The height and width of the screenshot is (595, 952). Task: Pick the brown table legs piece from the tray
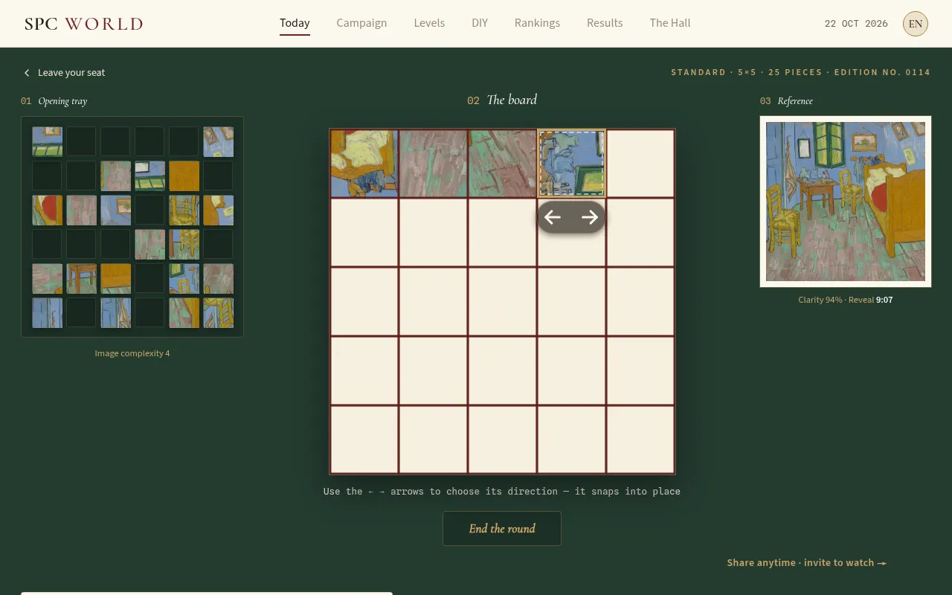click(81, 279)
